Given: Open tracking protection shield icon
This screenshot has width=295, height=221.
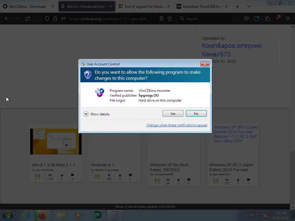Looking at the screenshot, I should tap(47, 19).
